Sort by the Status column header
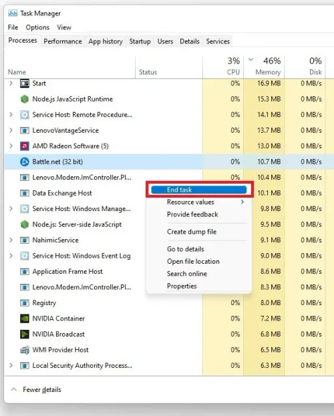334x416 pixels. [x=148, y=72]
